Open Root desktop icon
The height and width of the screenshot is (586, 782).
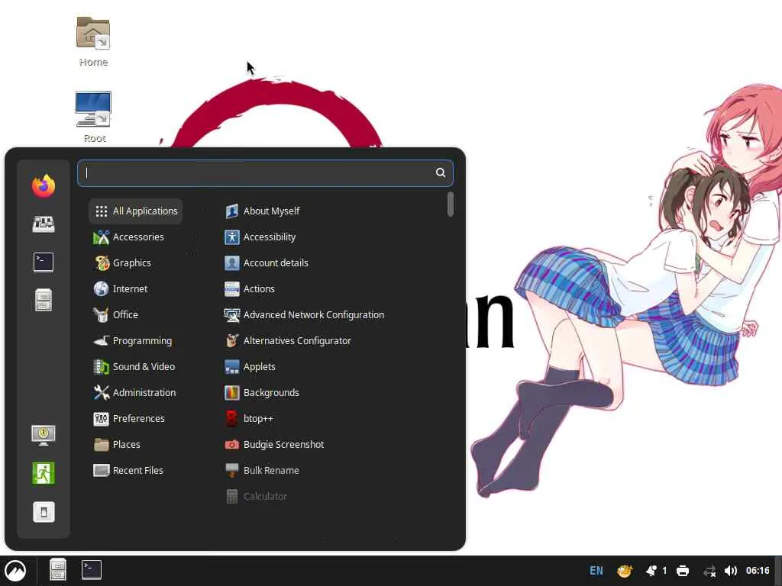click(93, 118)
